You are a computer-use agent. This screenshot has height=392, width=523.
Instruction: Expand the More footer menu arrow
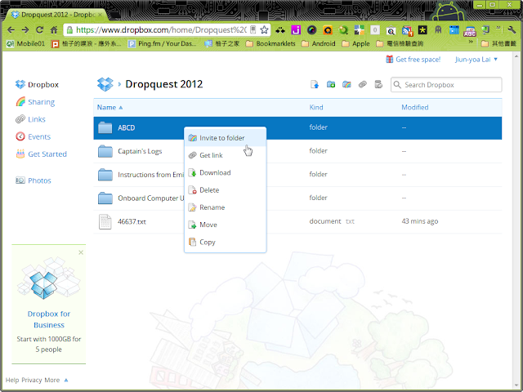click(66, 380)
